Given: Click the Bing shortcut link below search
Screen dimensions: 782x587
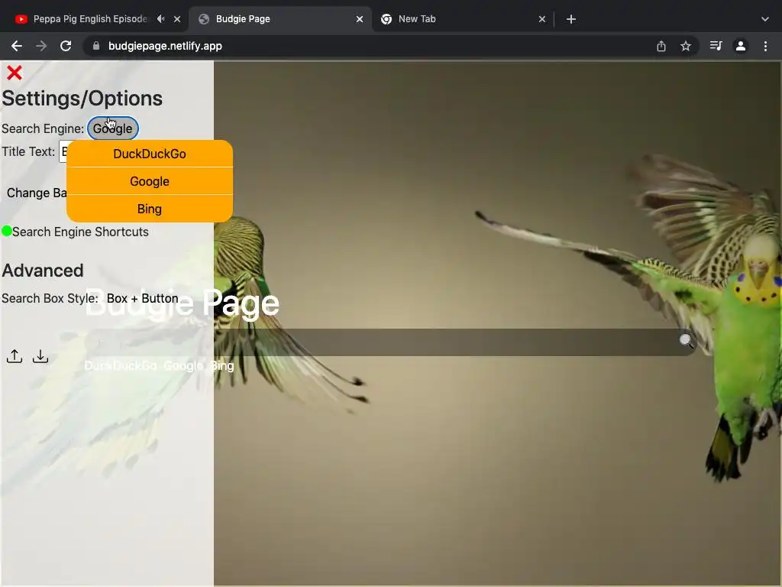Looking at the screenshot, I should tap(222, 366).
